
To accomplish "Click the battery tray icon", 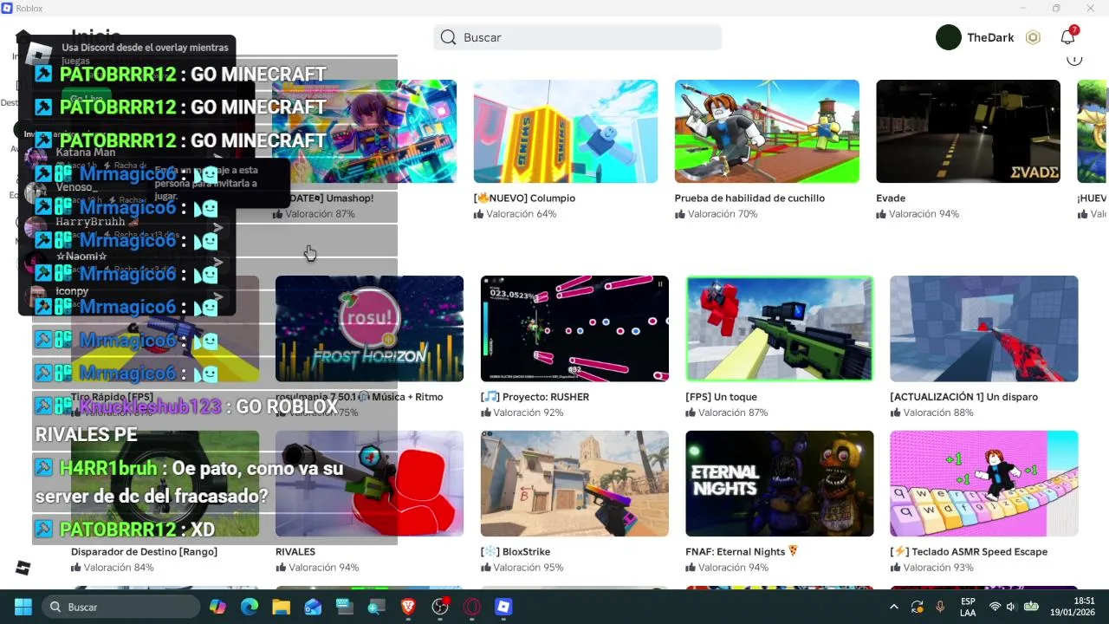I will click(1031, 607).
